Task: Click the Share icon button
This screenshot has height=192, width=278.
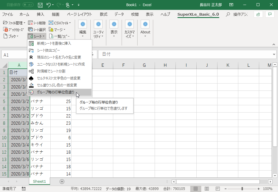Action: 258,15
